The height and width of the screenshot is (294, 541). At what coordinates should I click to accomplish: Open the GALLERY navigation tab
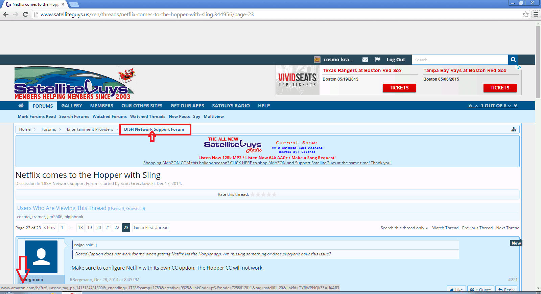pos(72,106)
